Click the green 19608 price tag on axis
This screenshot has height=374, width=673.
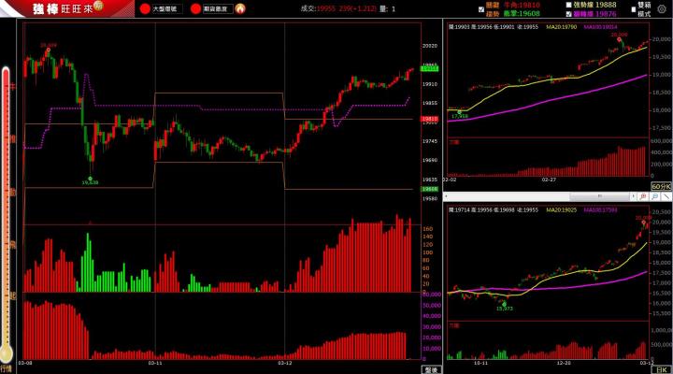[x=430, y=189]
